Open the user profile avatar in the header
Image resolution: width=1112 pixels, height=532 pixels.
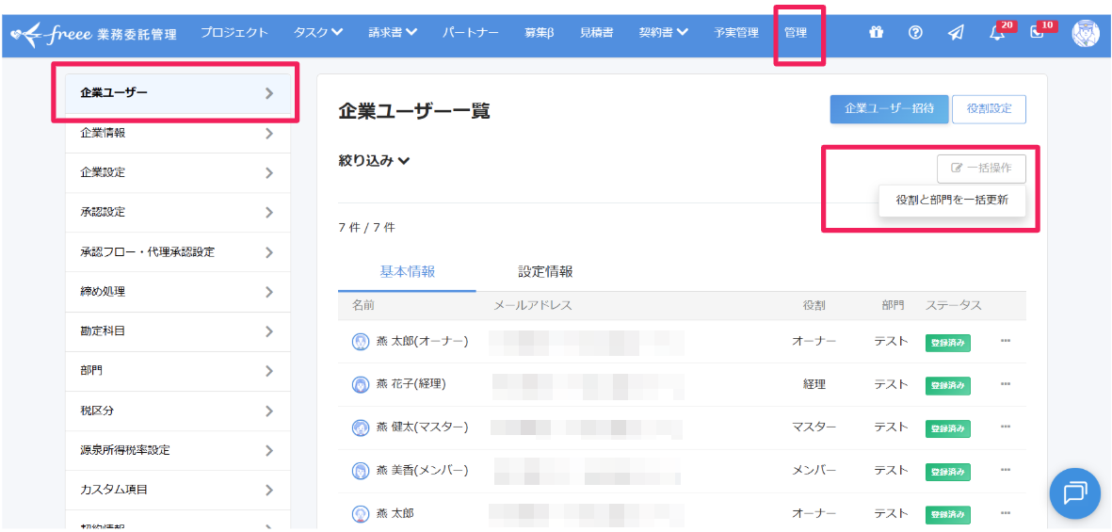click(1085, 33)
